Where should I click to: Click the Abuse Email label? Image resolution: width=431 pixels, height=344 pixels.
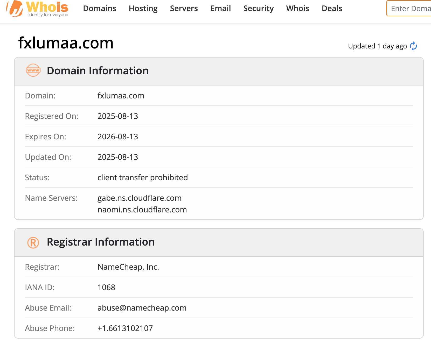tap(48, 308)
